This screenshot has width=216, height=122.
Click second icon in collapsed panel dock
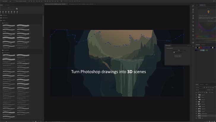click(x=193, y=10)
